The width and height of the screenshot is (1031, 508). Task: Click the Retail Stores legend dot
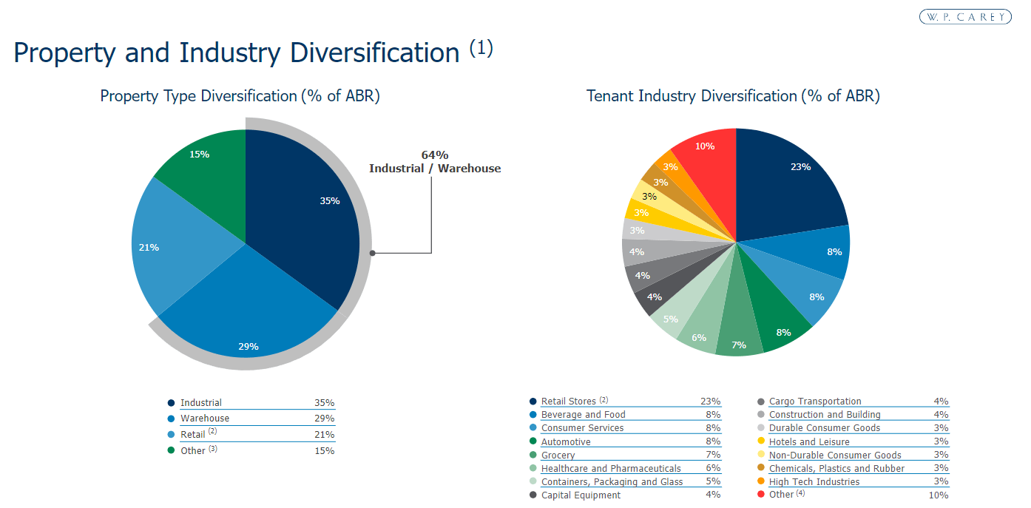pyautogui.click(x=534, y=401)
